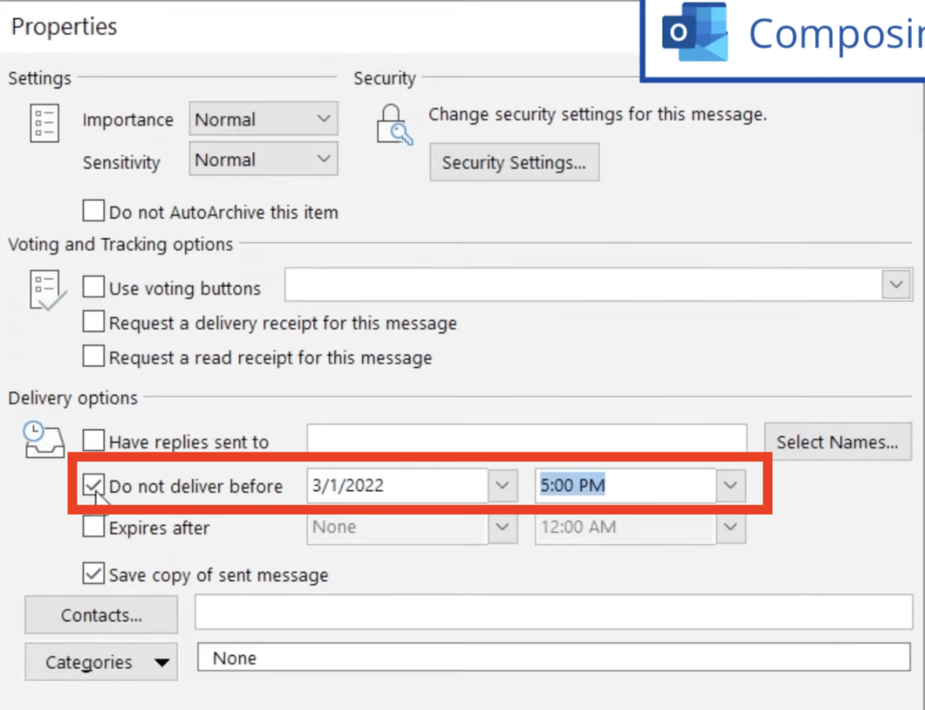Check Request a read receipt
This screenshot has width=925, height=710.
coord(93,356)
